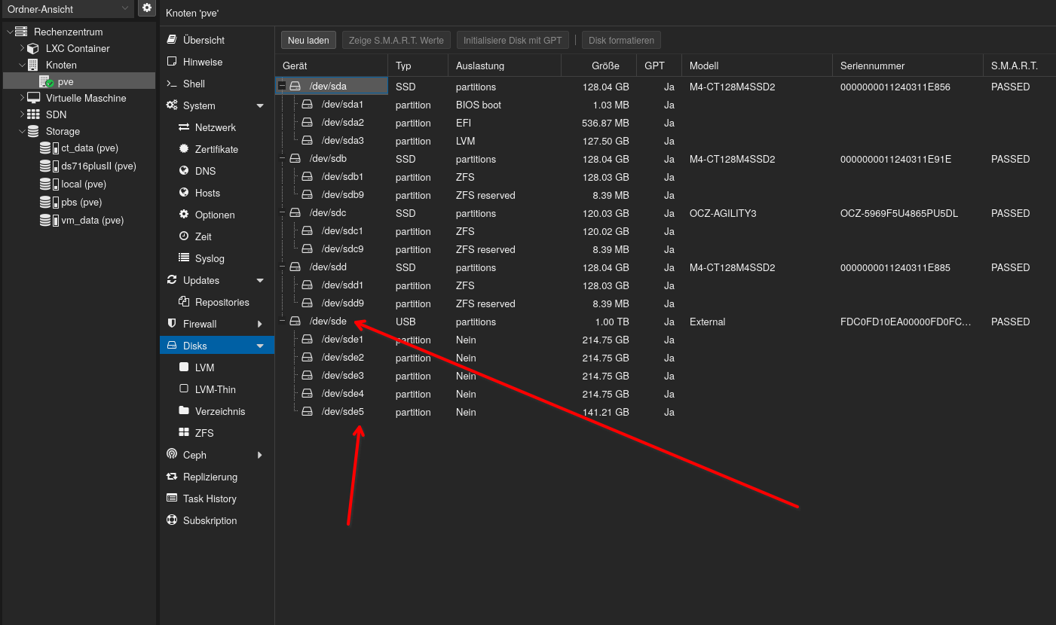The width and height of the screenshot is (1056, 625).
Task: Select the /dev/sda3 partition row
Action: click(x=665, y=141)
